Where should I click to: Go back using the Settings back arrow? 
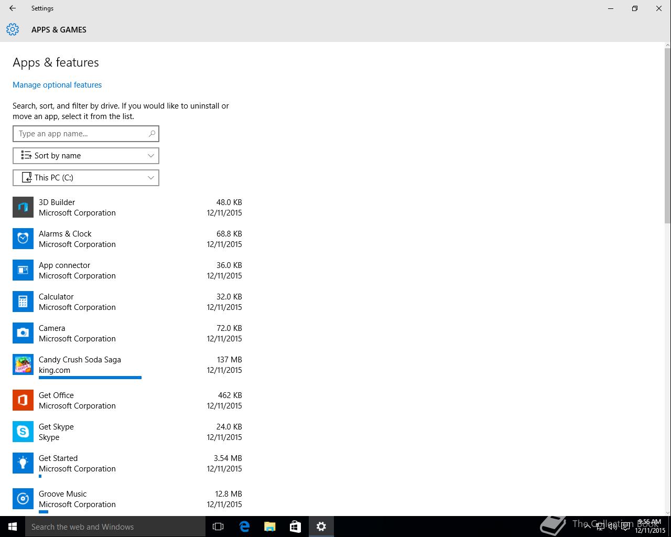[13, 8]
